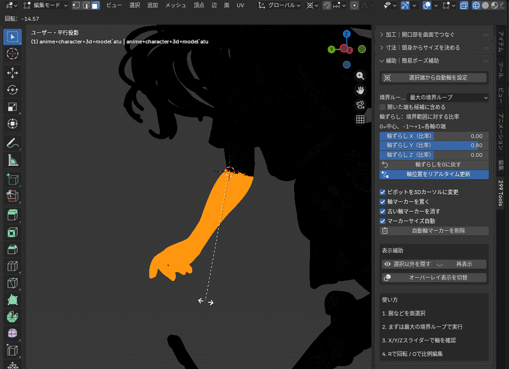
Task: Open the overlays options dropdown arrow
Action: click(436, 5)
